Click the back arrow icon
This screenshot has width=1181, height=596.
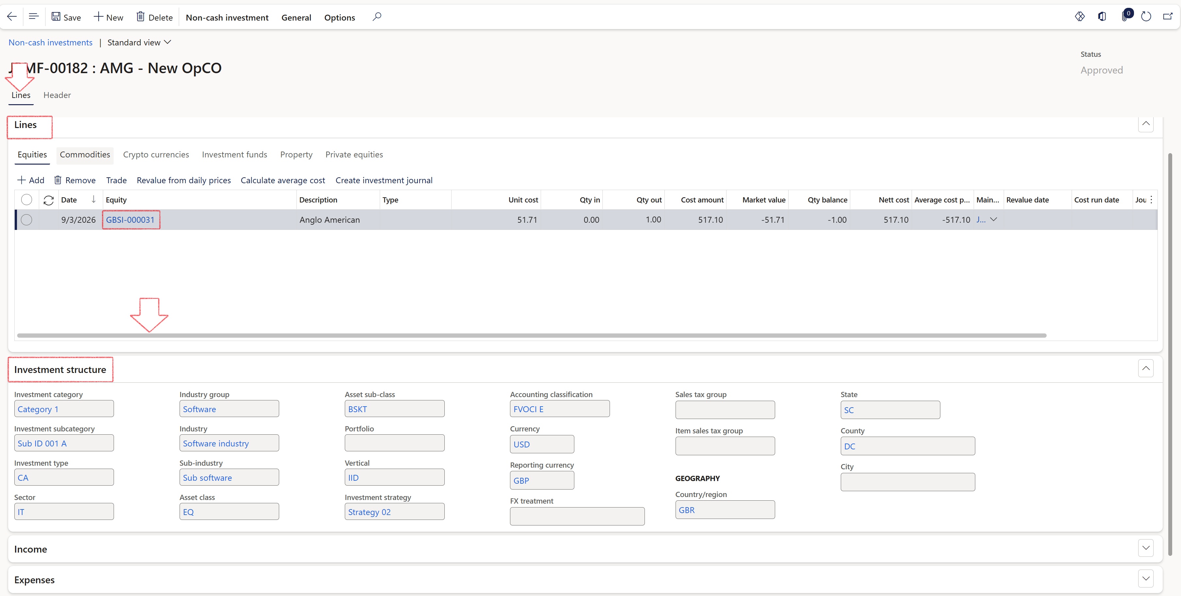(12, 17)
